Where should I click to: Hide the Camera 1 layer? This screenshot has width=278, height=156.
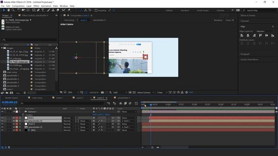pyautogui.click(x=2, y=112)
